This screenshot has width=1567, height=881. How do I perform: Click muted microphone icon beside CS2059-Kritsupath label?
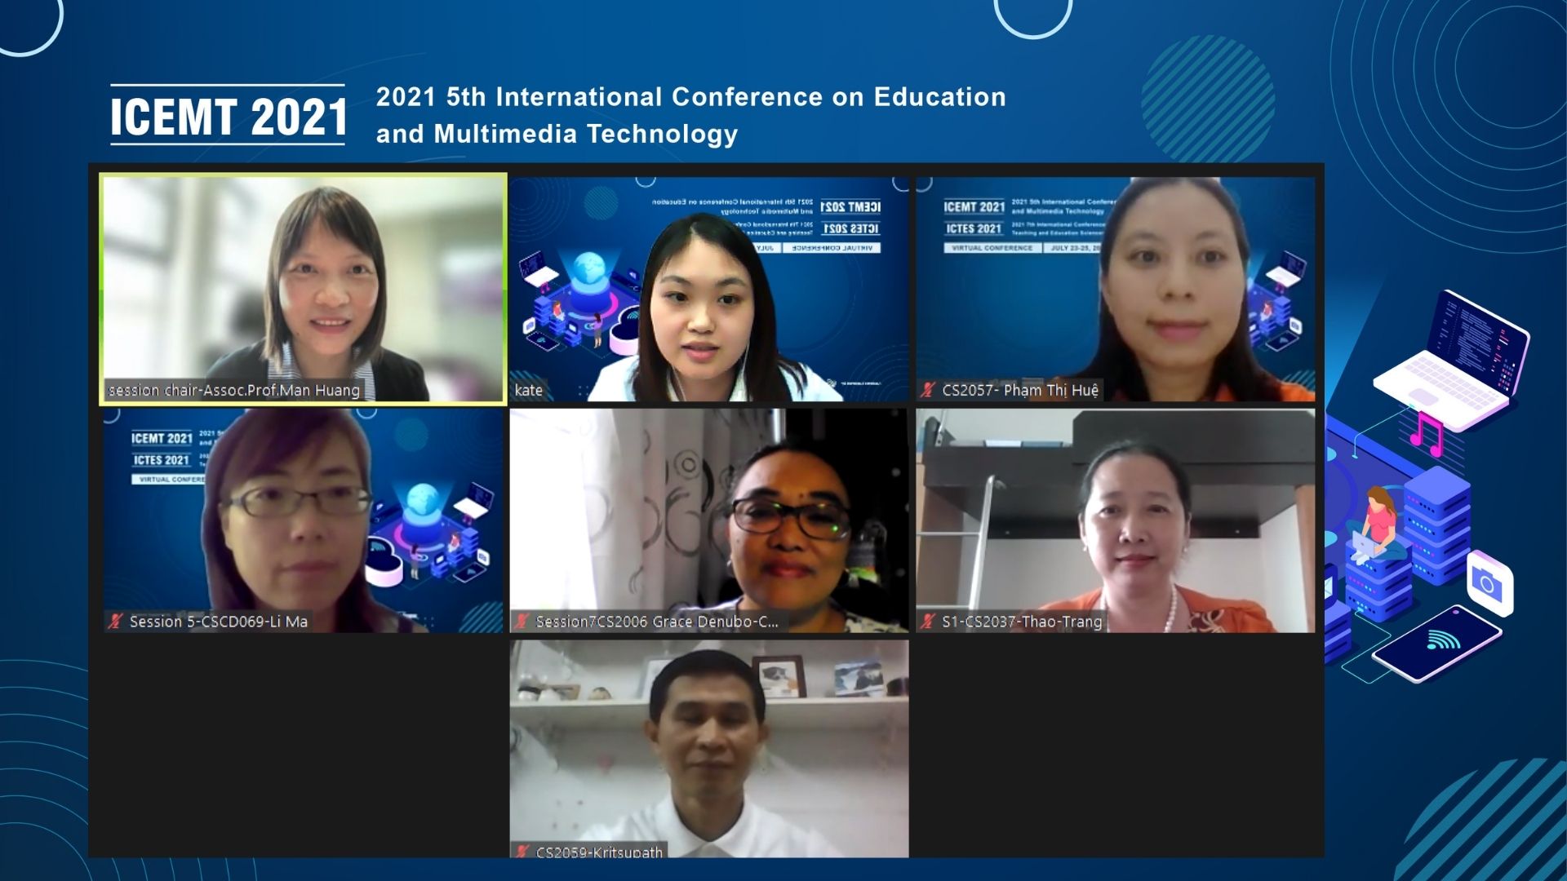coord(522,851)
